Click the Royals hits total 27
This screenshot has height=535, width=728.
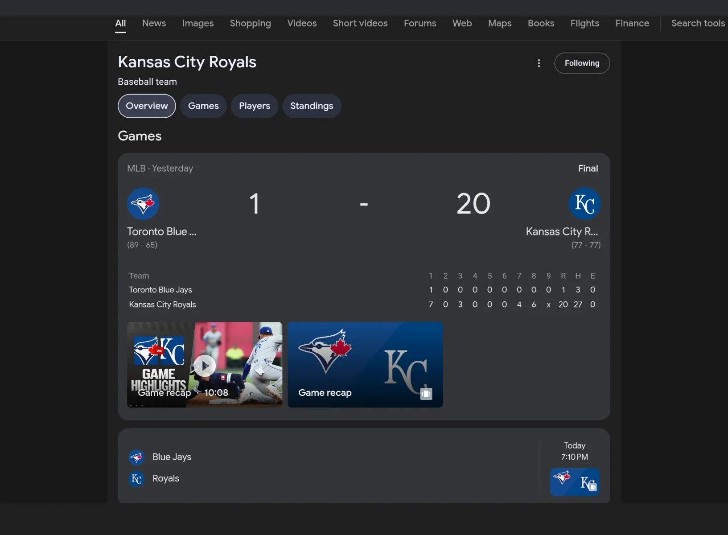(x=578, y=305)
